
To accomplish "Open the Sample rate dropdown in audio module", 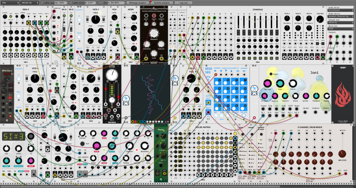I will [x=341, y=23].
